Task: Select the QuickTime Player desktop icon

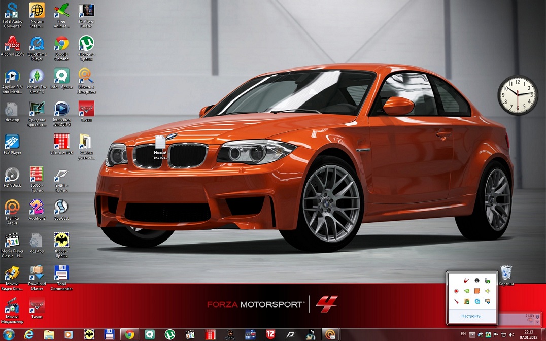Action: (x=37, y=48)
